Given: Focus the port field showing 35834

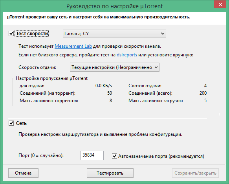Looking at the screenshot, I should 92,155.
